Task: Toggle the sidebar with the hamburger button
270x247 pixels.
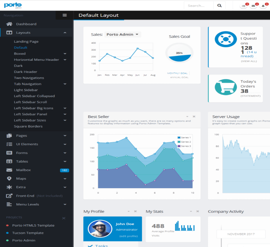Action: [x=65, y=15]
